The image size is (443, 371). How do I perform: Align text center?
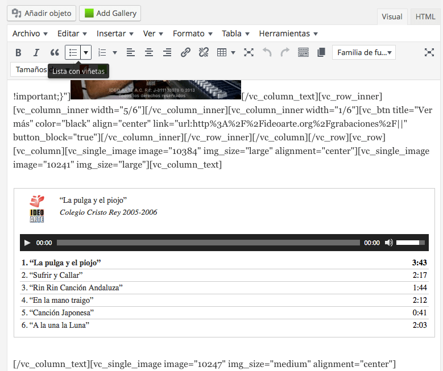pos(149,52)
